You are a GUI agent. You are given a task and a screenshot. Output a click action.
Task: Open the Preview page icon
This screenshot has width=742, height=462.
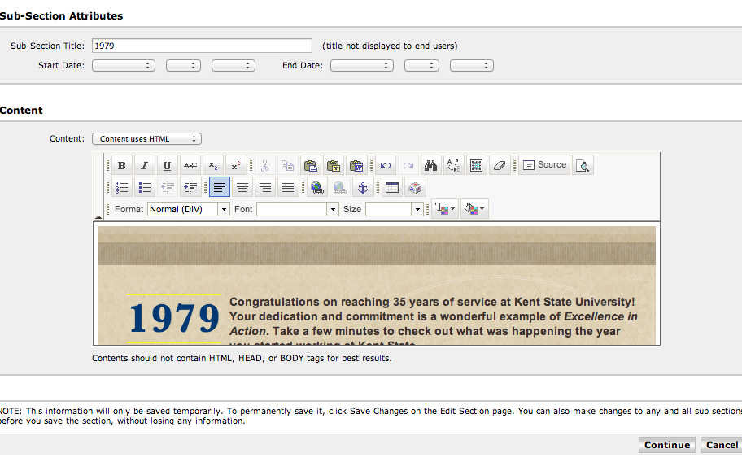pyautogui.click(x=583, y=165)
